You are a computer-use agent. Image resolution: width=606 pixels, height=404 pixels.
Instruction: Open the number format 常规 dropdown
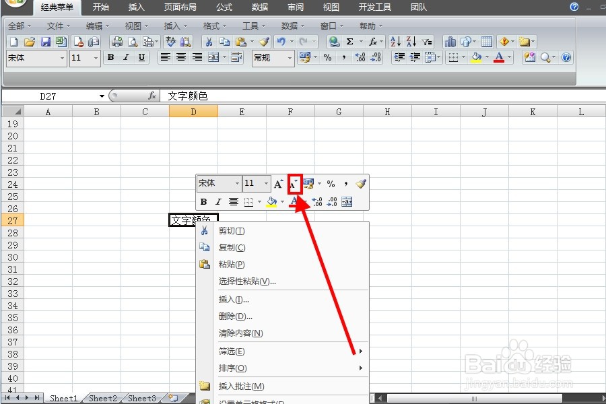[x=290, y=58]
